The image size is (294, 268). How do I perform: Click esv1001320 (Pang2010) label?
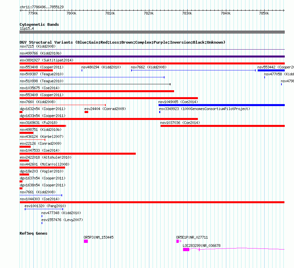tap(45, 206)
